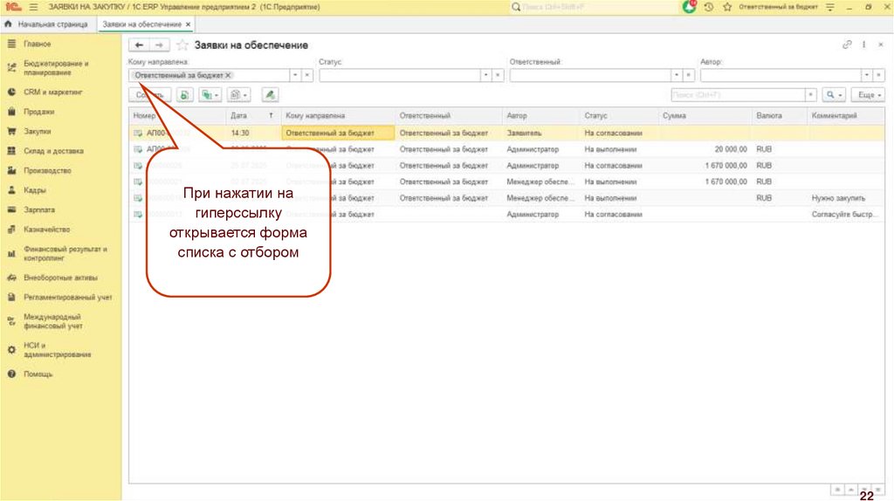Copy link to this form
The width and height of the screenshot is (894, 501).
tap(846, 45)
